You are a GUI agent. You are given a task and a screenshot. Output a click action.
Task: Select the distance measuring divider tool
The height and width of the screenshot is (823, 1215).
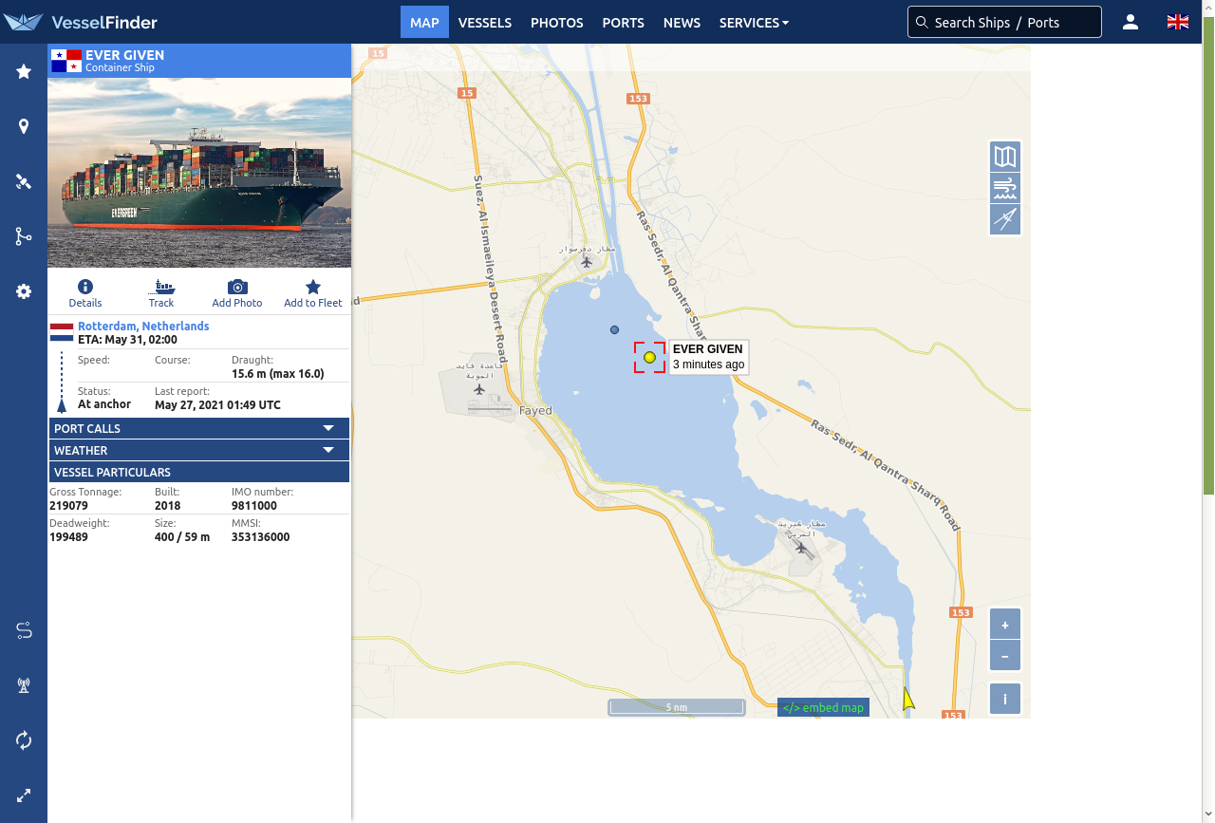click(x=1005, y=219)
